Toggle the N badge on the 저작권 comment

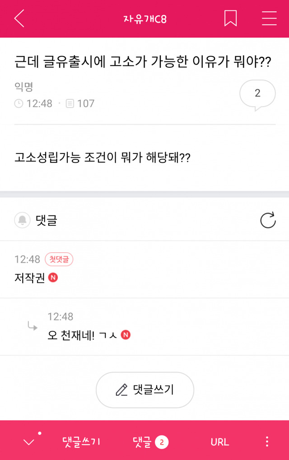coord(54,279)
